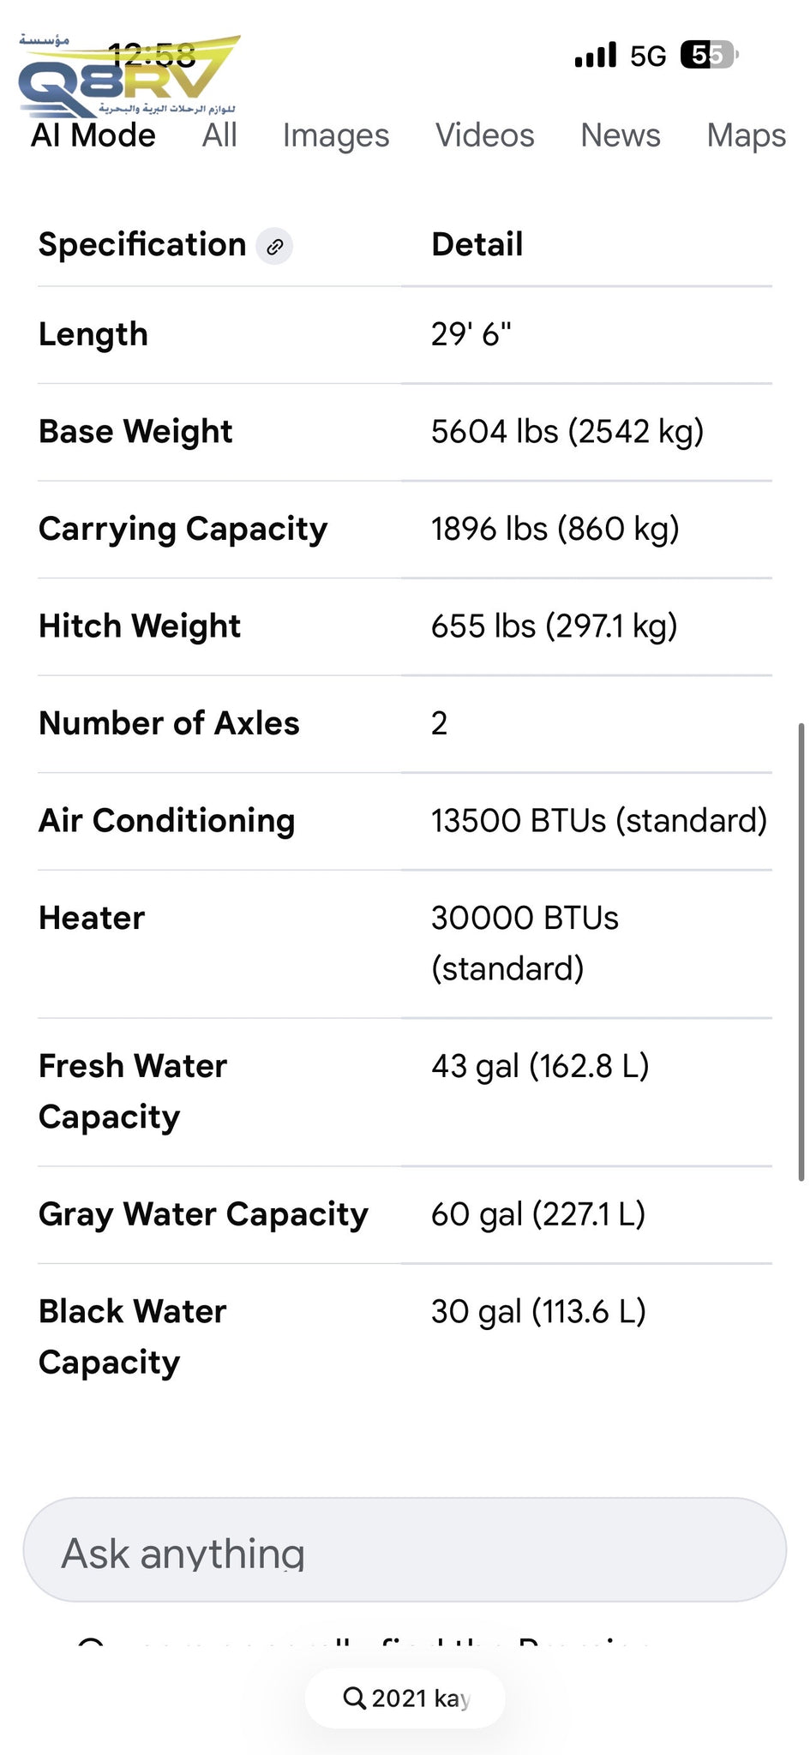The image size is (810, 1755).
Task: Open the Videos tab
Action: [485, 135]
